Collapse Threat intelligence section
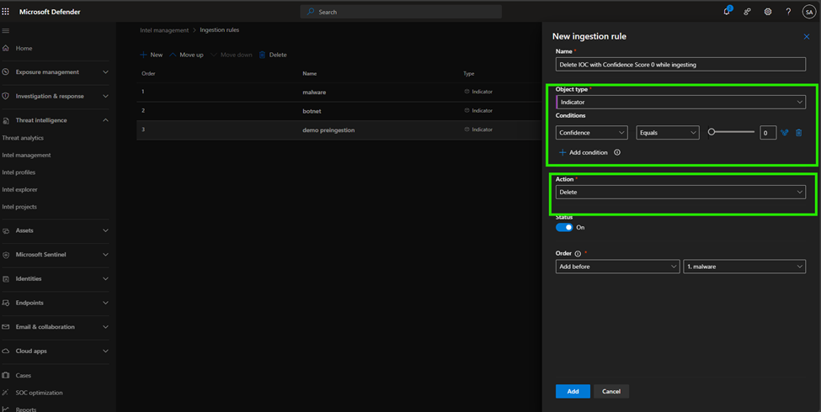The height and width of the screenshot is (412, 821). [x=105, y=120]
